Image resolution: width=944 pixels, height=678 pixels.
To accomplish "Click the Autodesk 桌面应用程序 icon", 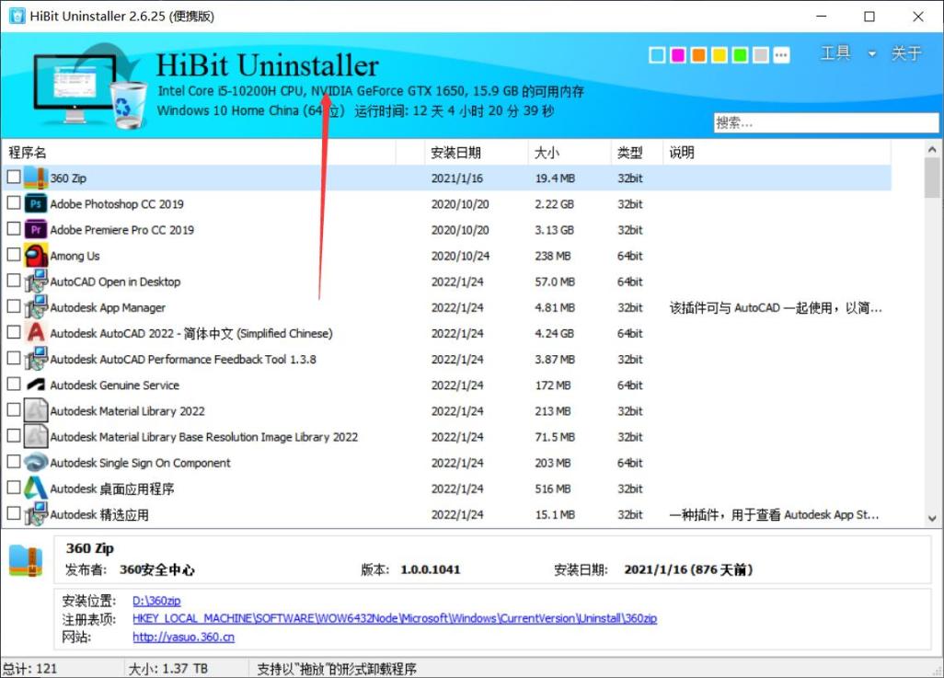I will click(36, 488).
